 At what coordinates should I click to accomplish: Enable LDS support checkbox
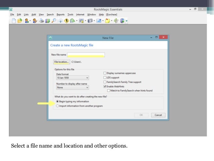pos(105,78)
